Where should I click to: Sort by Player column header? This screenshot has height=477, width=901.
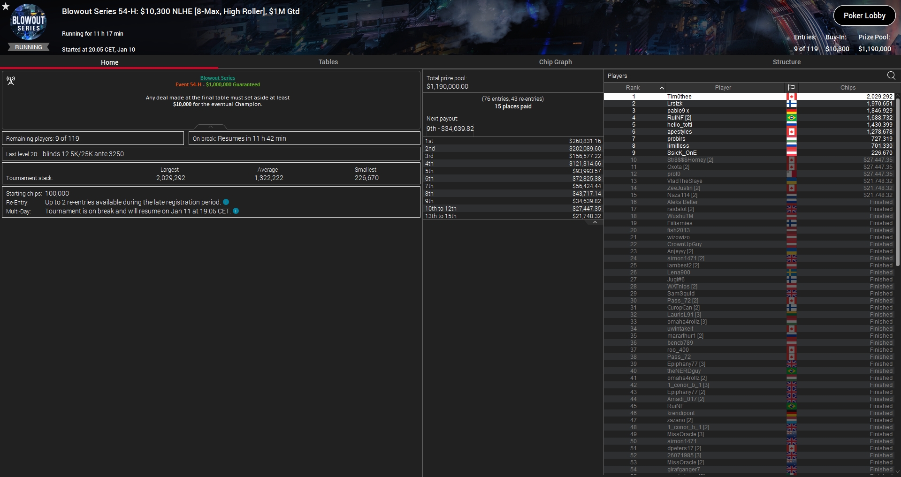tap(723, 88)
